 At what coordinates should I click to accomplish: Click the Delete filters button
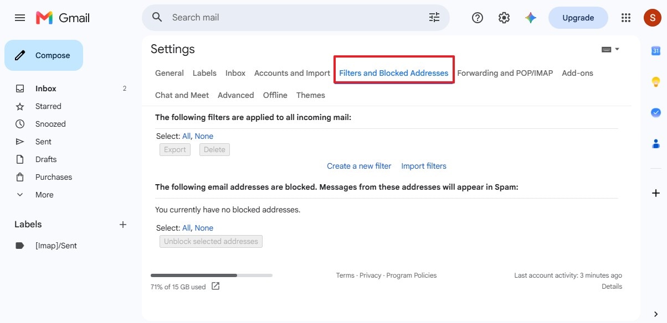tap(214, 149)
